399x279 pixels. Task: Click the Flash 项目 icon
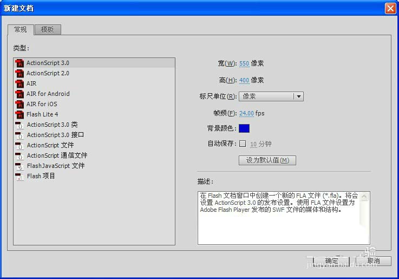19,177
